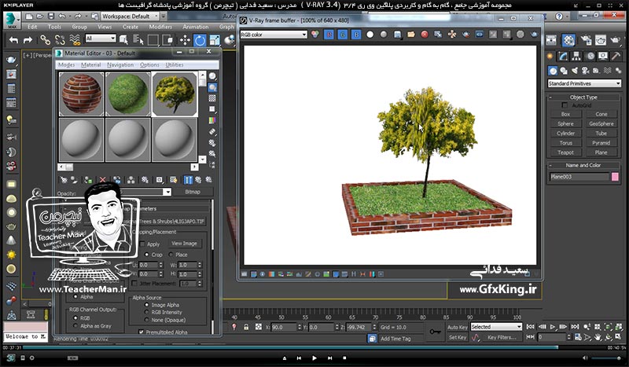Select the tree material sample slot

coord(175,94)
